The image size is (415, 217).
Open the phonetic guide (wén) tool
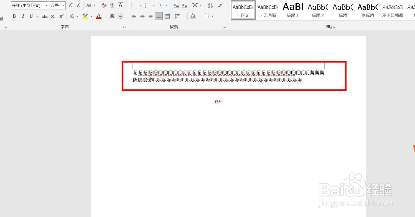coord(112,5)
